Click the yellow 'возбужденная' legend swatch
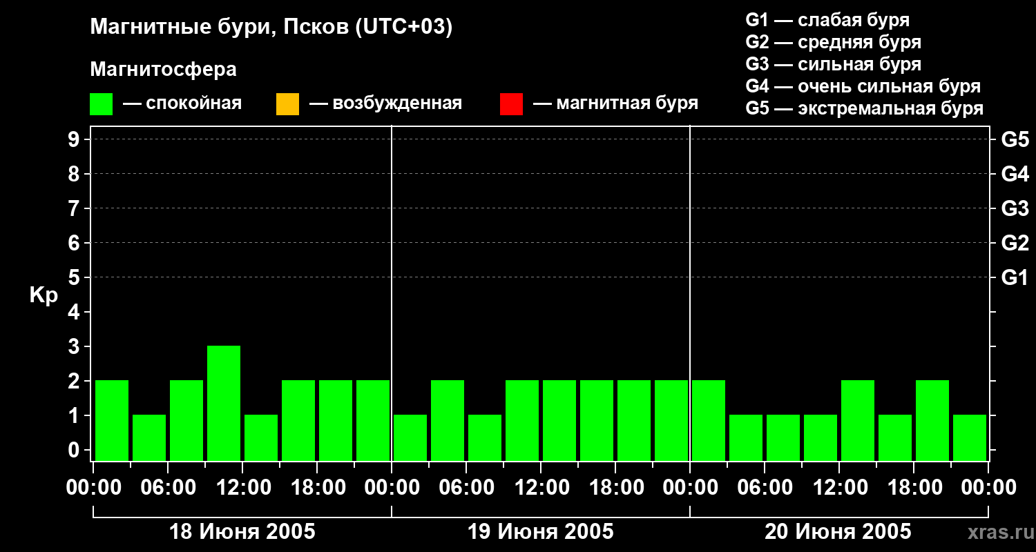Screen dimensions: 1036x552 (x=287, y=104)
